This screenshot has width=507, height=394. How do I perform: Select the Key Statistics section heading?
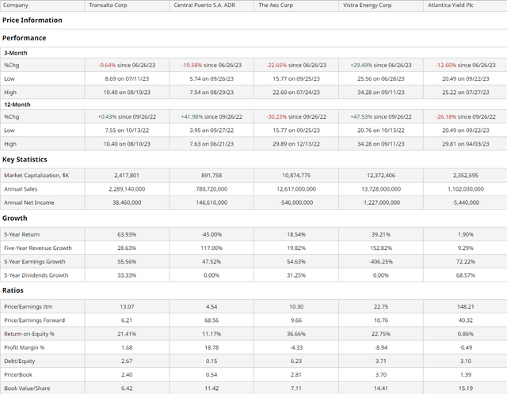25,159
